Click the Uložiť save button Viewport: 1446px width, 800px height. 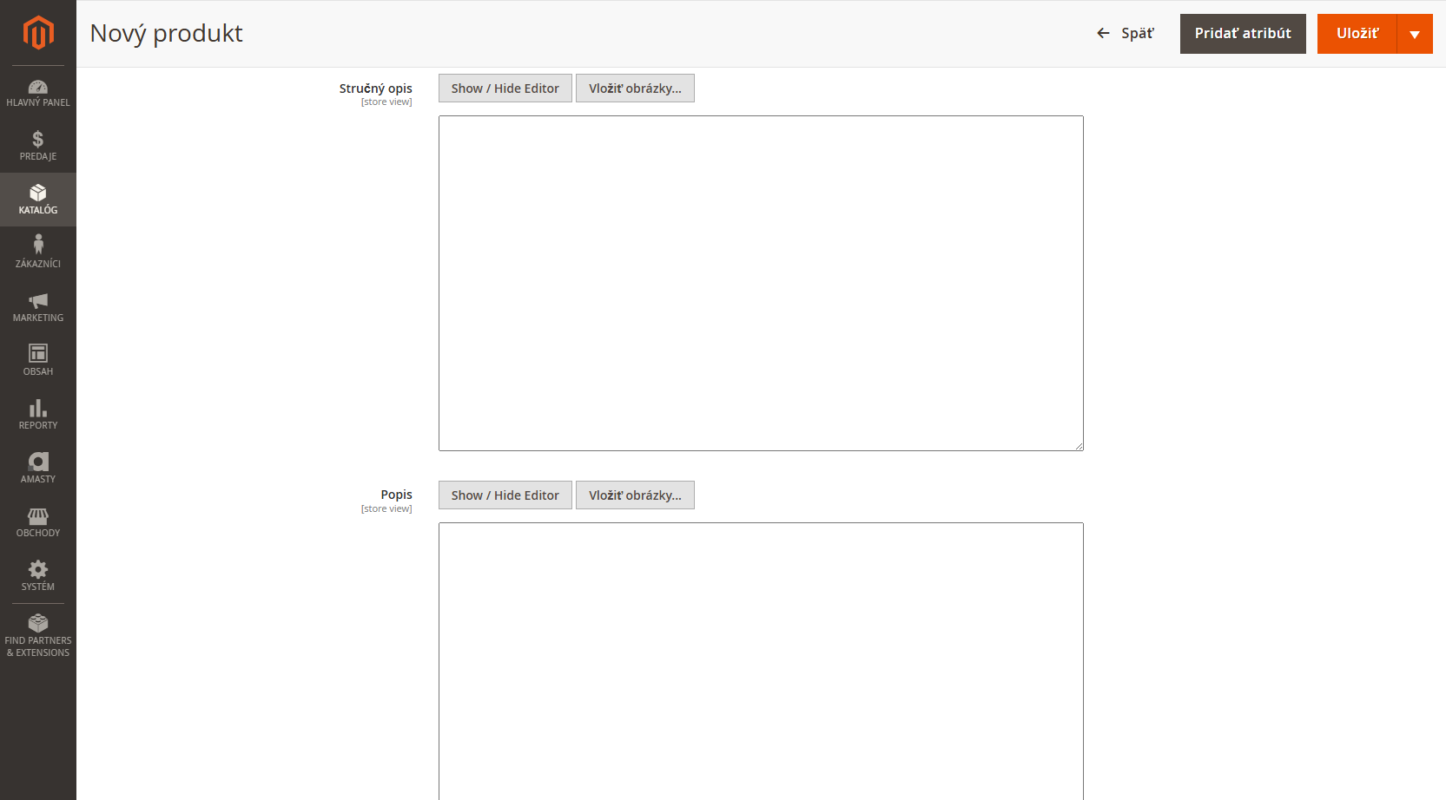(x=1357, y=34)
